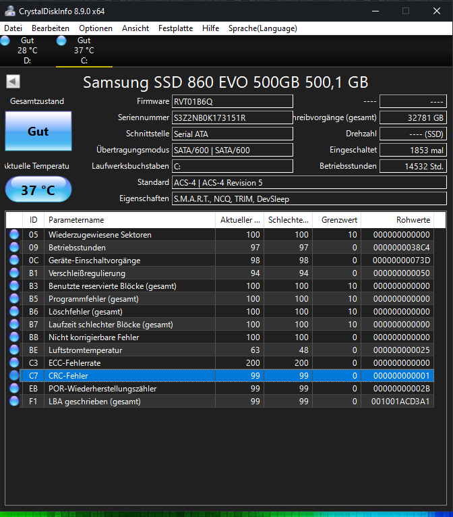Select the Wiederzugewiesene Sektoren row text
This screenshot has height=517, width=453.
tap(100, 235)
